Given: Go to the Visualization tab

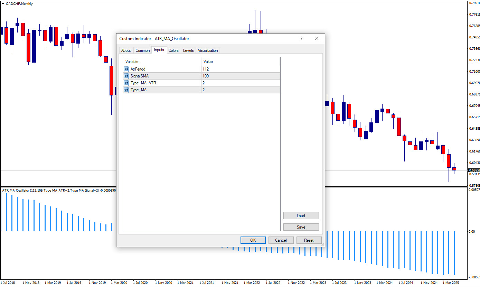Looking at the screenshot, I should click(208, 50).
